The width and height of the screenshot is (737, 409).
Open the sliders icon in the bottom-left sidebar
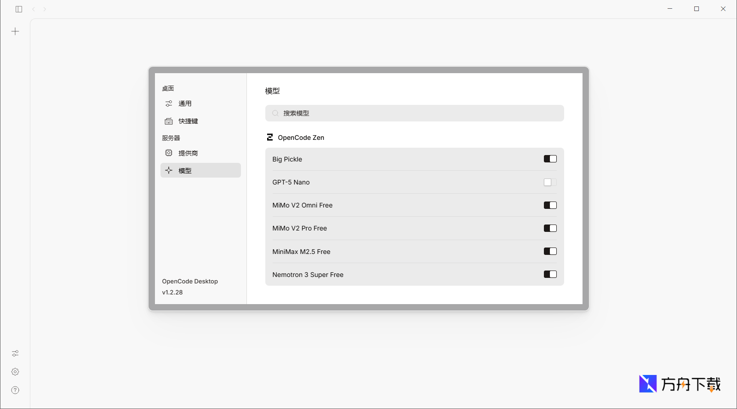click(x=15, y=353)
